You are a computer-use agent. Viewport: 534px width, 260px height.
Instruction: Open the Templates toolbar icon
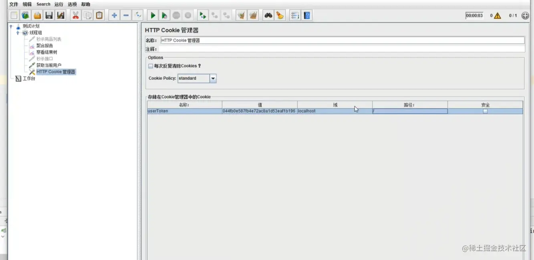pos(26,16)
